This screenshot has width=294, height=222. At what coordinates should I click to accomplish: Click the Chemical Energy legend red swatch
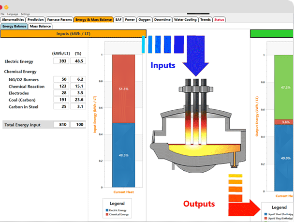tap(107, 214)
